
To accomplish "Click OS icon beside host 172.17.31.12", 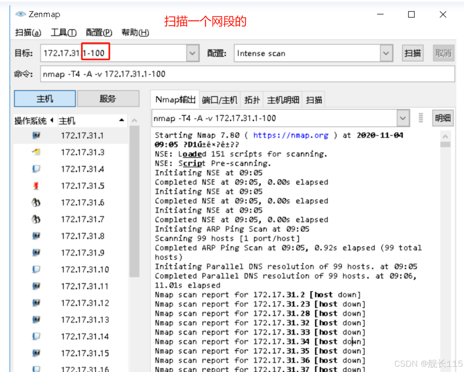I will tap(36, 303).
